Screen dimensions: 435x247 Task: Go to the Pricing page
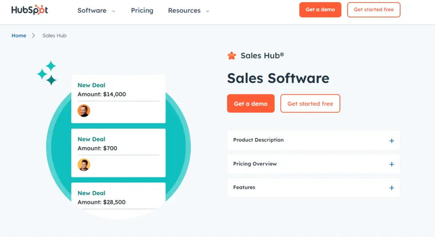coord(142,11)
